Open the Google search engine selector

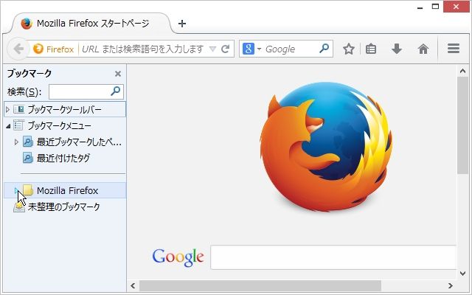click(252, 49)
